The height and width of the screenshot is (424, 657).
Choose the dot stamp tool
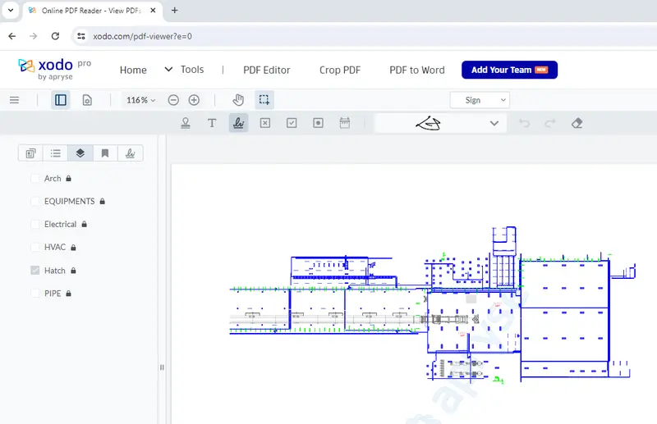pos(318,123)
